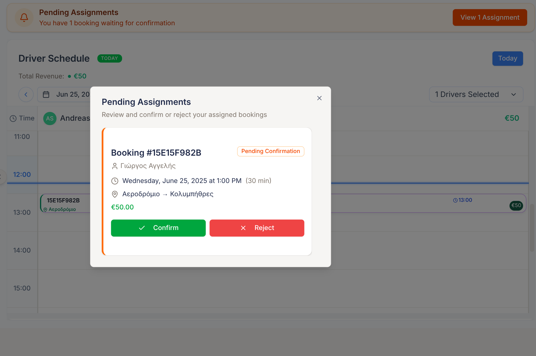Go to previous day with left chevron

pos(26,95)
